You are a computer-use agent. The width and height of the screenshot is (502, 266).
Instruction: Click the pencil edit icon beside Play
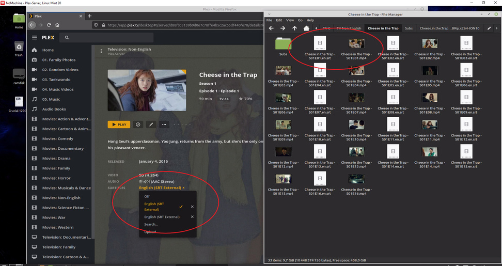click(151, 124)
